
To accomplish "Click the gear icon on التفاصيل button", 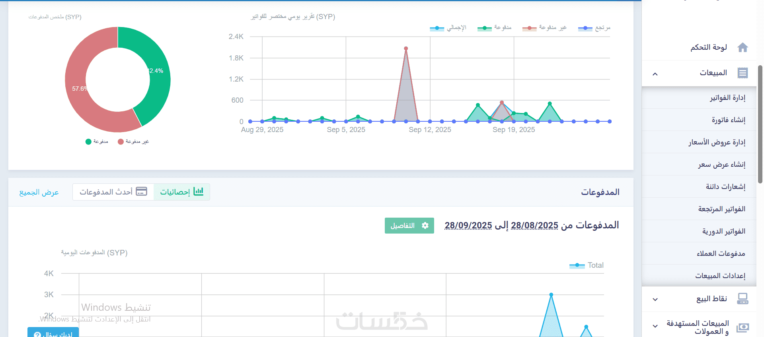I will [425, 226].
